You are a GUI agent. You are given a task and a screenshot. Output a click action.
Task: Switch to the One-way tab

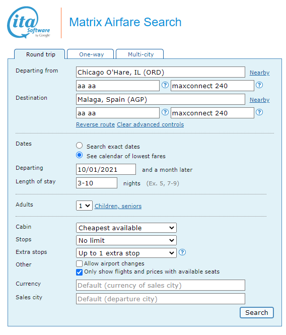[91, 54]
